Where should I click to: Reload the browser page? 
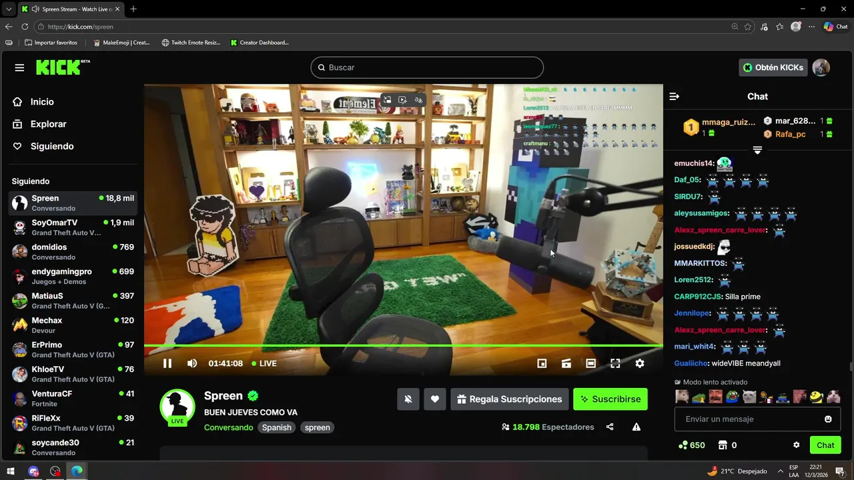pyautogui.click(x=25, y=27)
